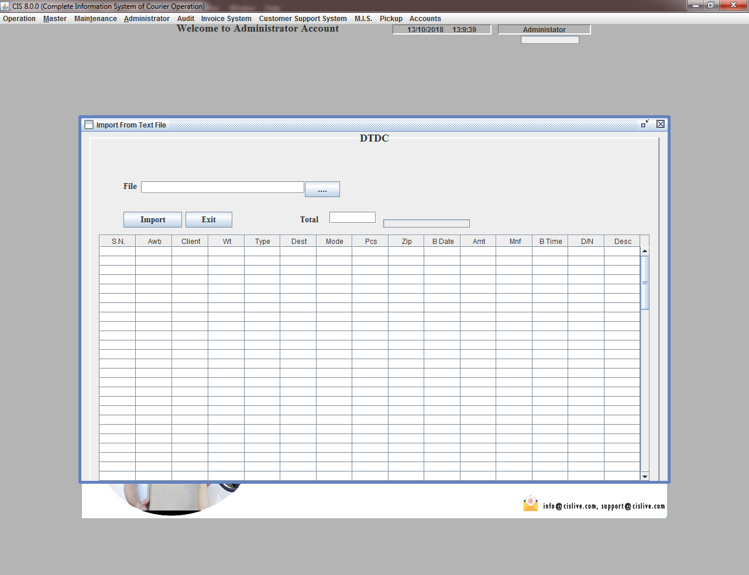749x575 pixels.
Task: Click the date and time display field
Action: [442, 29]
